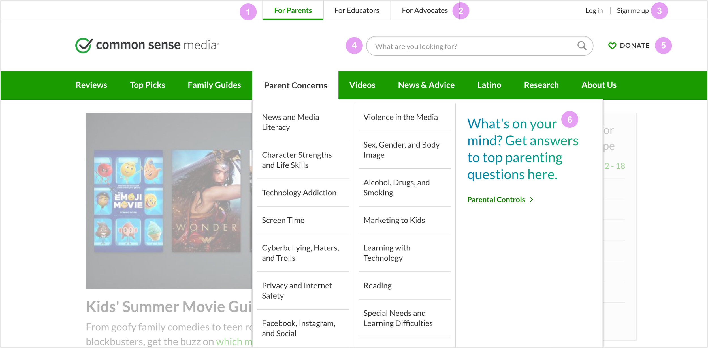Focus the 'What are you looking for?' search field
708x348 pixels.
click(479, 46)
